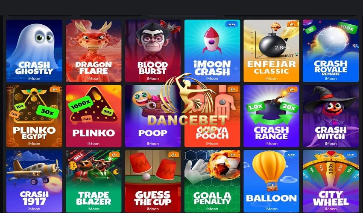Viewport: 363px width, 213px height.
Task: Launch the Dragon Flare game
Action: click(94, 51)
